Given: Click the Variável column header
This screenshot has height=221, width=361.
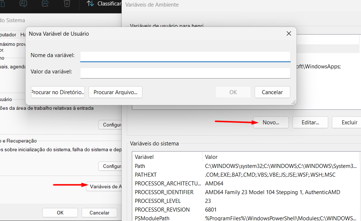Looking at the screenshot, I should 168,157.
